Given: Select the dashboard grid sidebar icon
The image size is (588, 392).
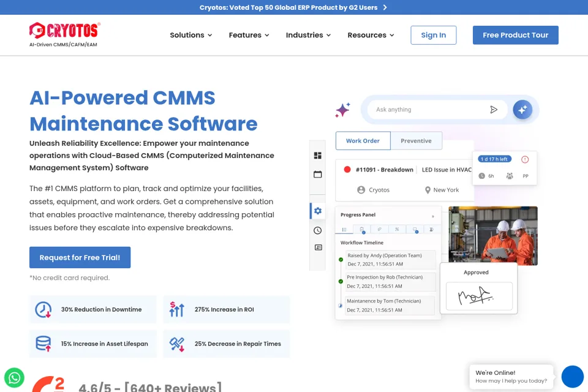Looking at the screenshot, I should [318, 156].
